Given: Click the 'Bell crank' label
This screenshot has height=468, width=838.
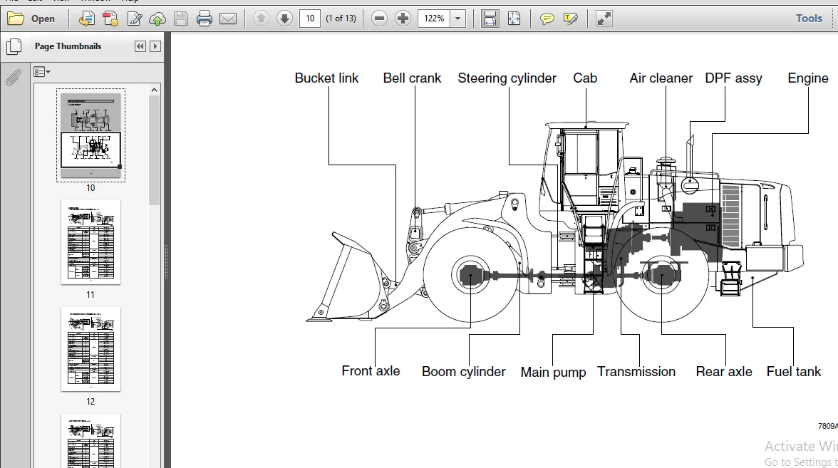Looking at the screenshot, I should coord(412,78).
